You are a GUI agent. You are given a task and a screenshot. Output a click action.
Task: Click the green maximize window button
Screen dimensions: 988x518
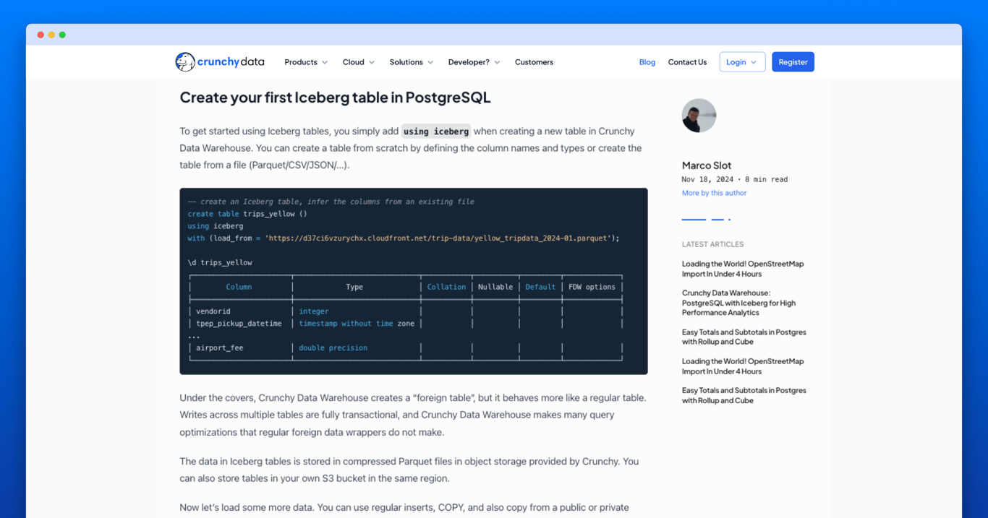point(62,35)
